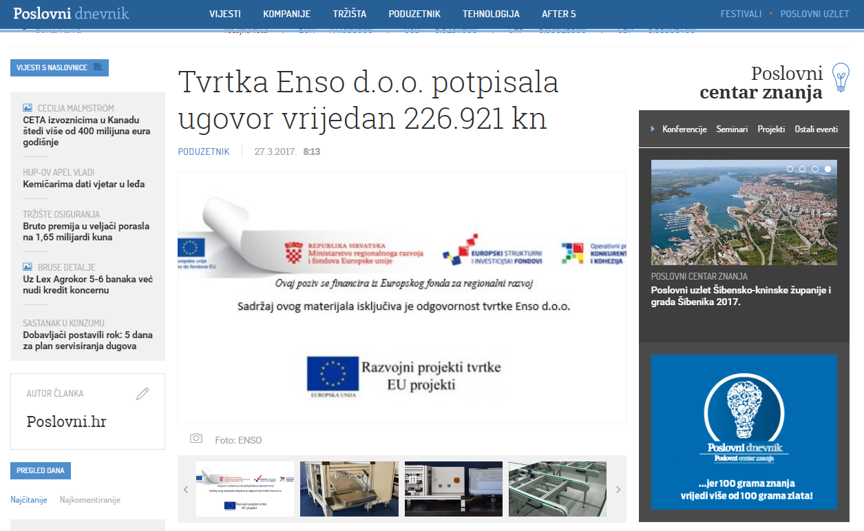Viewport: 864px width, 531px height.
Task: Select the control panel gallery thumbnail
Action: (454, 489)
